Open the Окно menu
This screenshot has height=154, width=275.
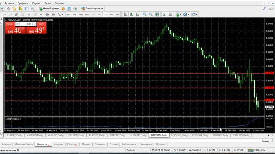[x=47, y=3]
